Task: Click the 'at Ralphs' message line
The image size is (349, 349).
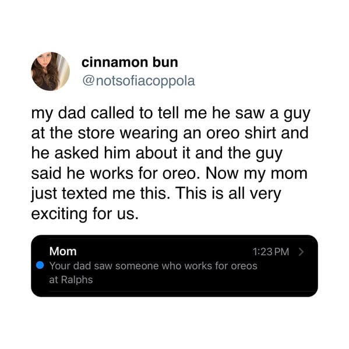Action: (x=70, y=280)
